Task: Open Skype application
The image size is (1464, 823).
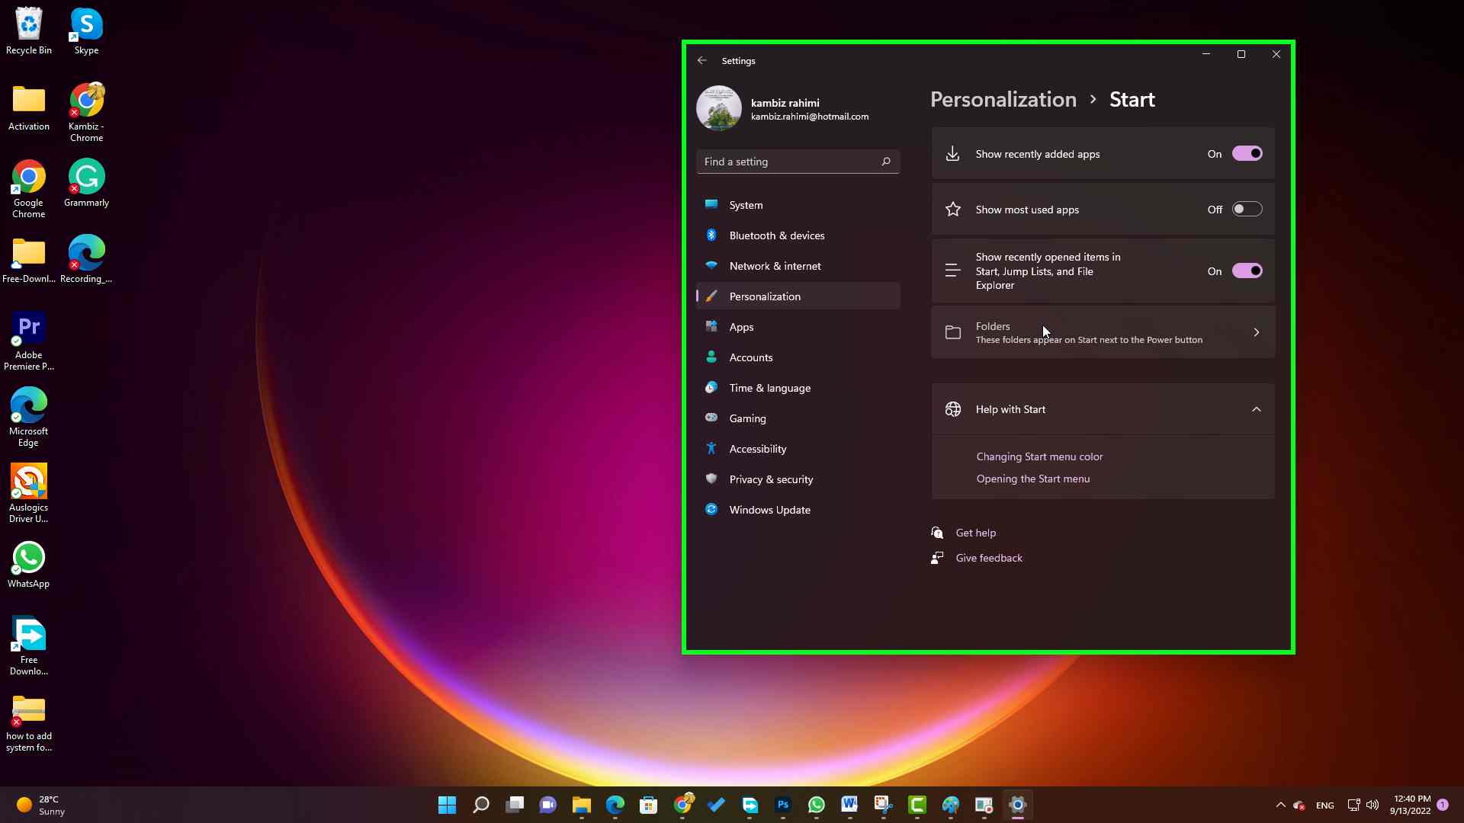Action: point(86,22)
